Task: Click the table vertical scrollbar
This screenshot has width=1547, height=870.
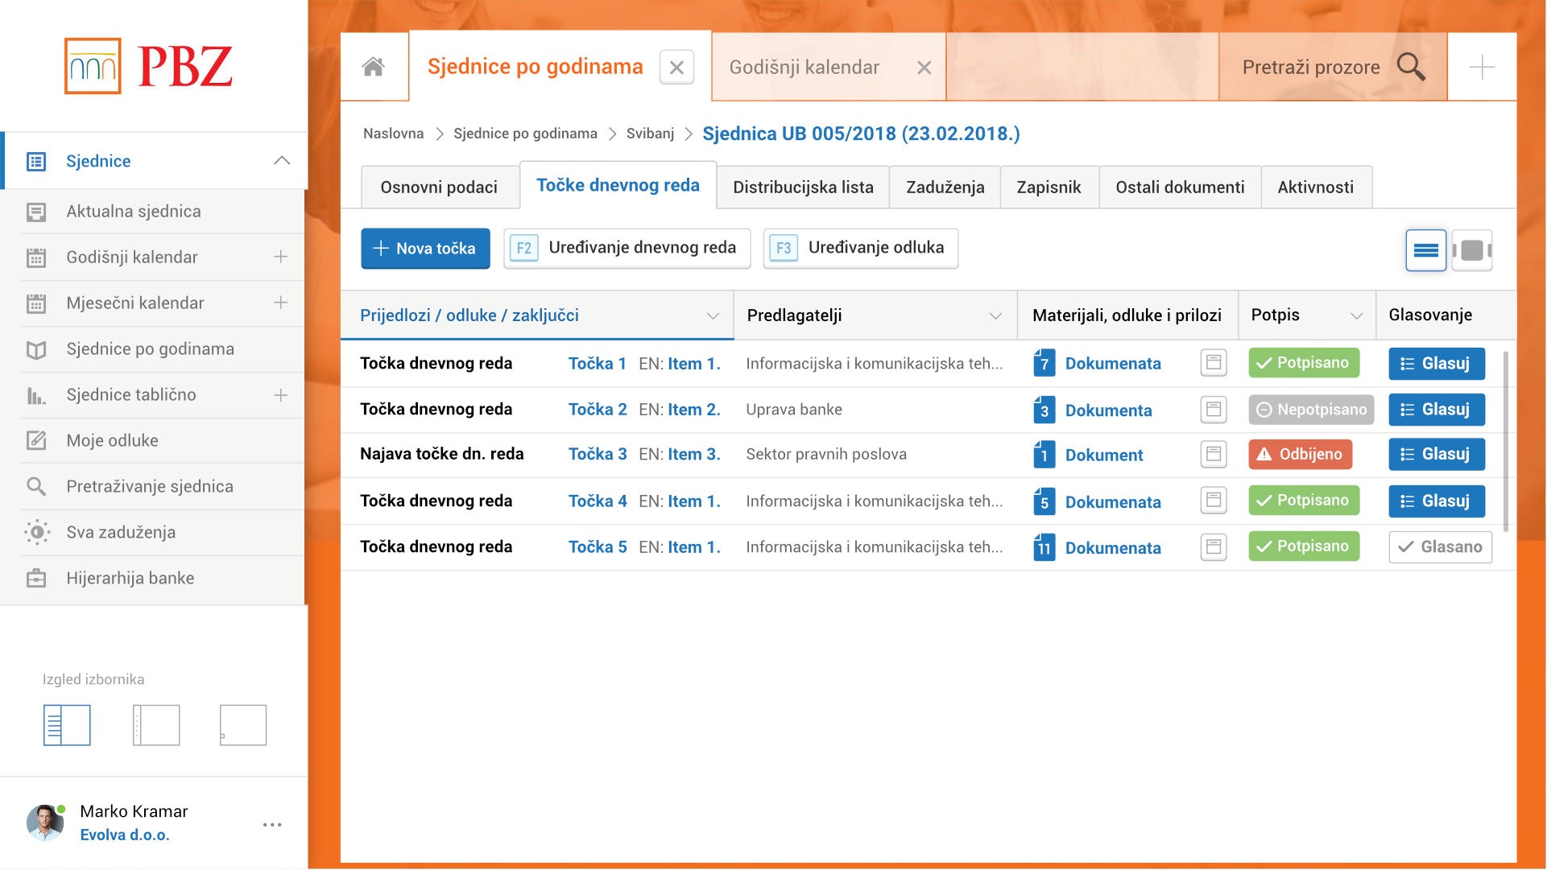Action: pyautogui.click(x=1504, y=441)
